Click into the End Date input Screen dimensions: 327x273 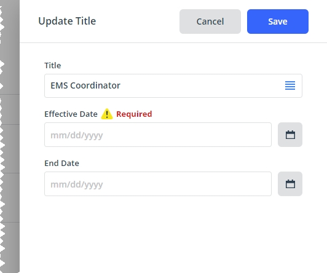click(158, 184)
